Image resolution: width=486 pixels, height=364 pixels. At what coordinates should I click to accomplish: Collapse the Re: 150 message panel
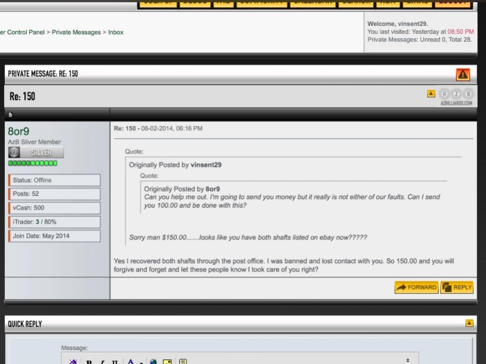click(x=431, y=94)
